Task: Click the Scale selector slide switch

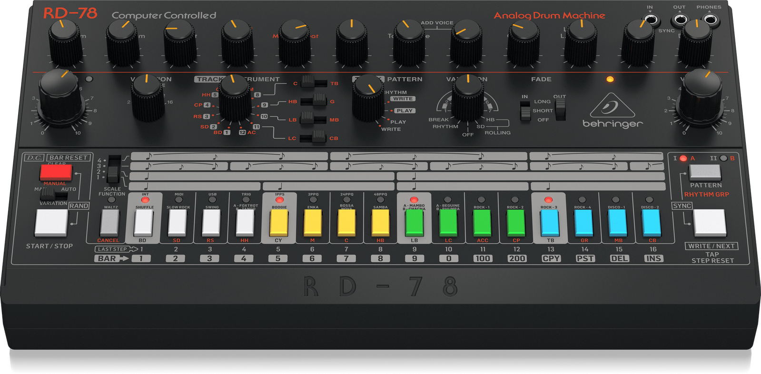Action: tap(113, 169)
